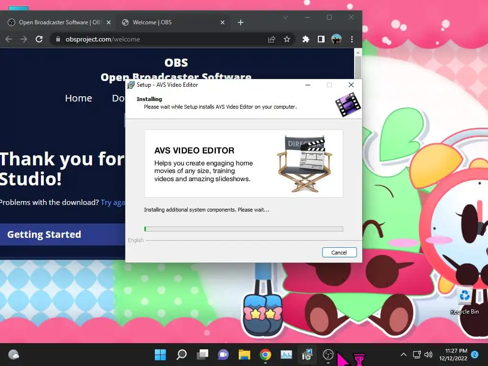
Task: Open Chrome tab search chevron
Action: pyautogui.click(x=285, y=17)
